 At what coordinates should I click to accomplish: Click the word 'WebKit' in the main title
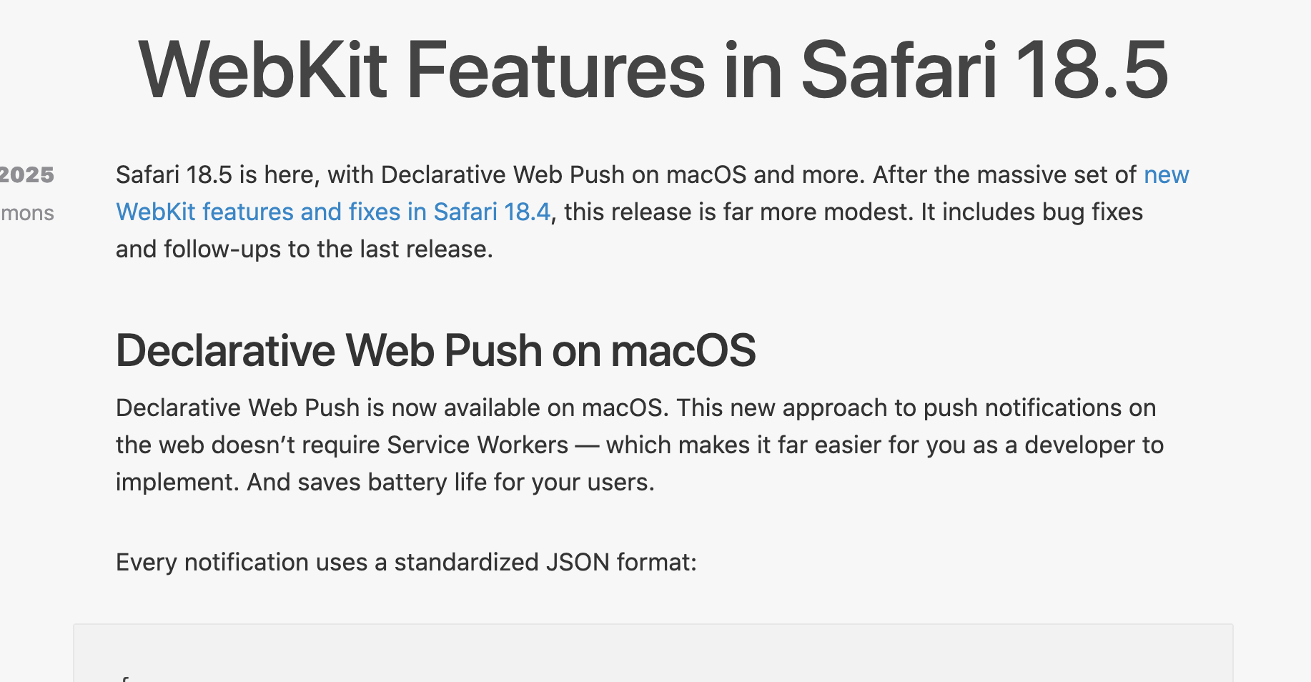pos(263,70)
